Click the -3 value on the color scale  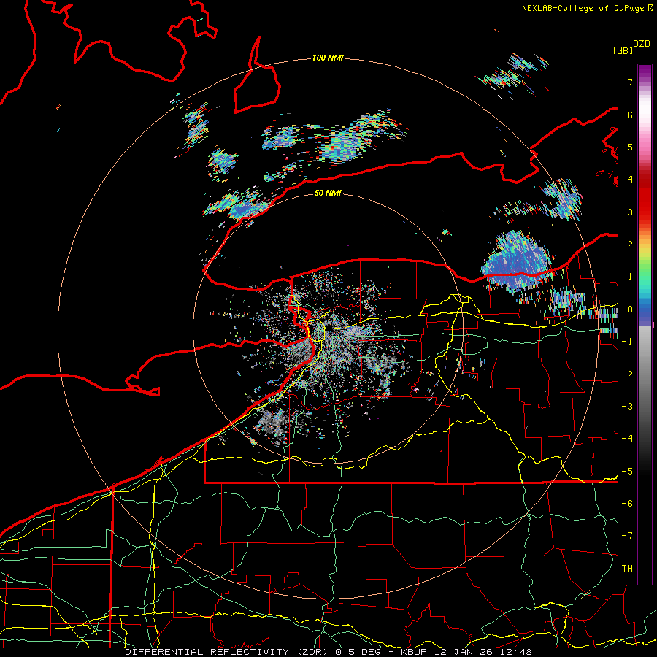click(x=627, y=407)
